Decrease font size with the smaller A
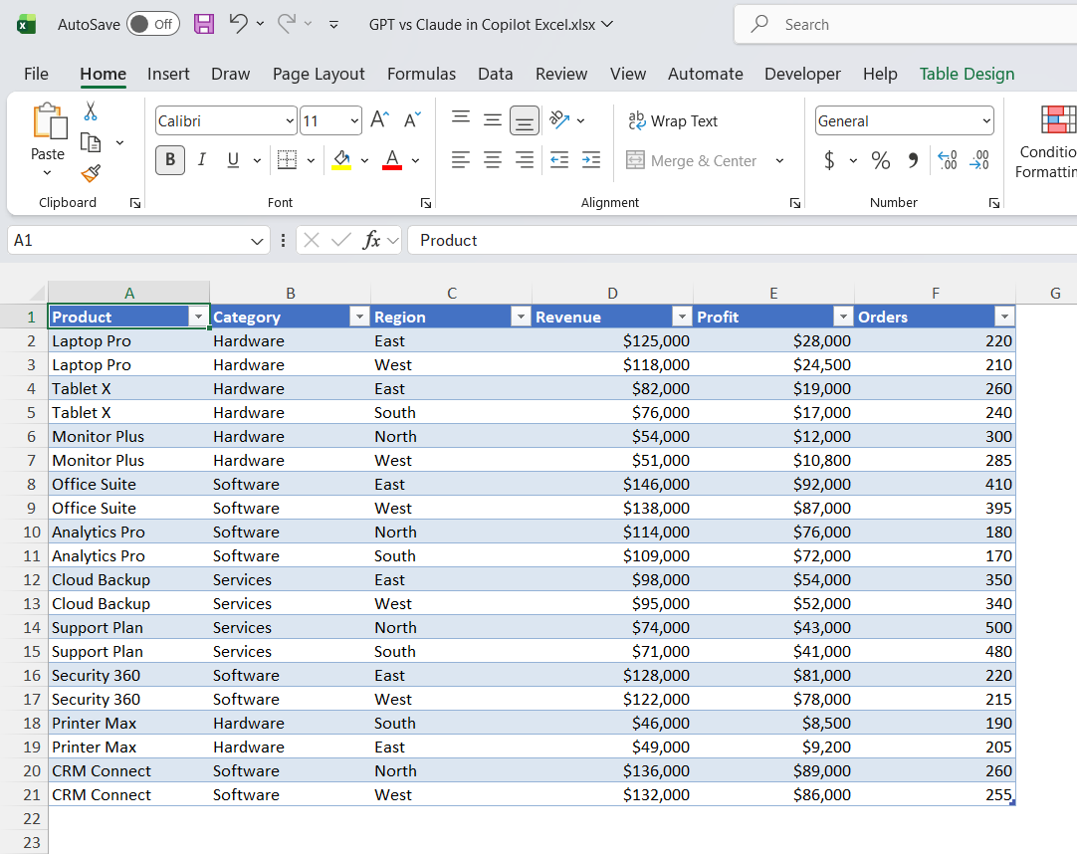Image resolution: width=1077 pixels, height=854 pixels. pyautogui.click(x=412, y=120)
